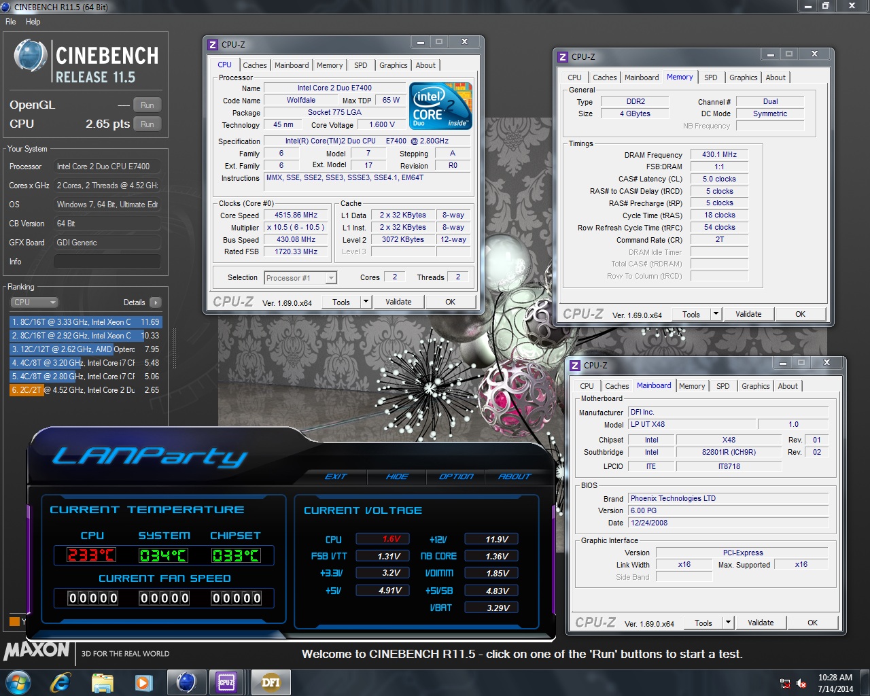Image resolution: width=870 pixels, height=696 pixels.
Task: Click Validate in Memory window
Action: tap(748, 315)
